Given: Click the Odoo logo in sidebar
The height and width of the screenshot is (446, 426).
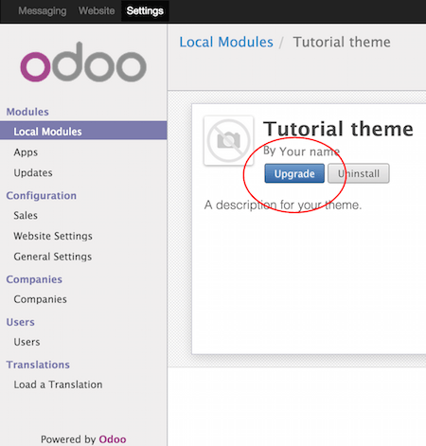Looking at the screenshot, I should pos(83,62).
